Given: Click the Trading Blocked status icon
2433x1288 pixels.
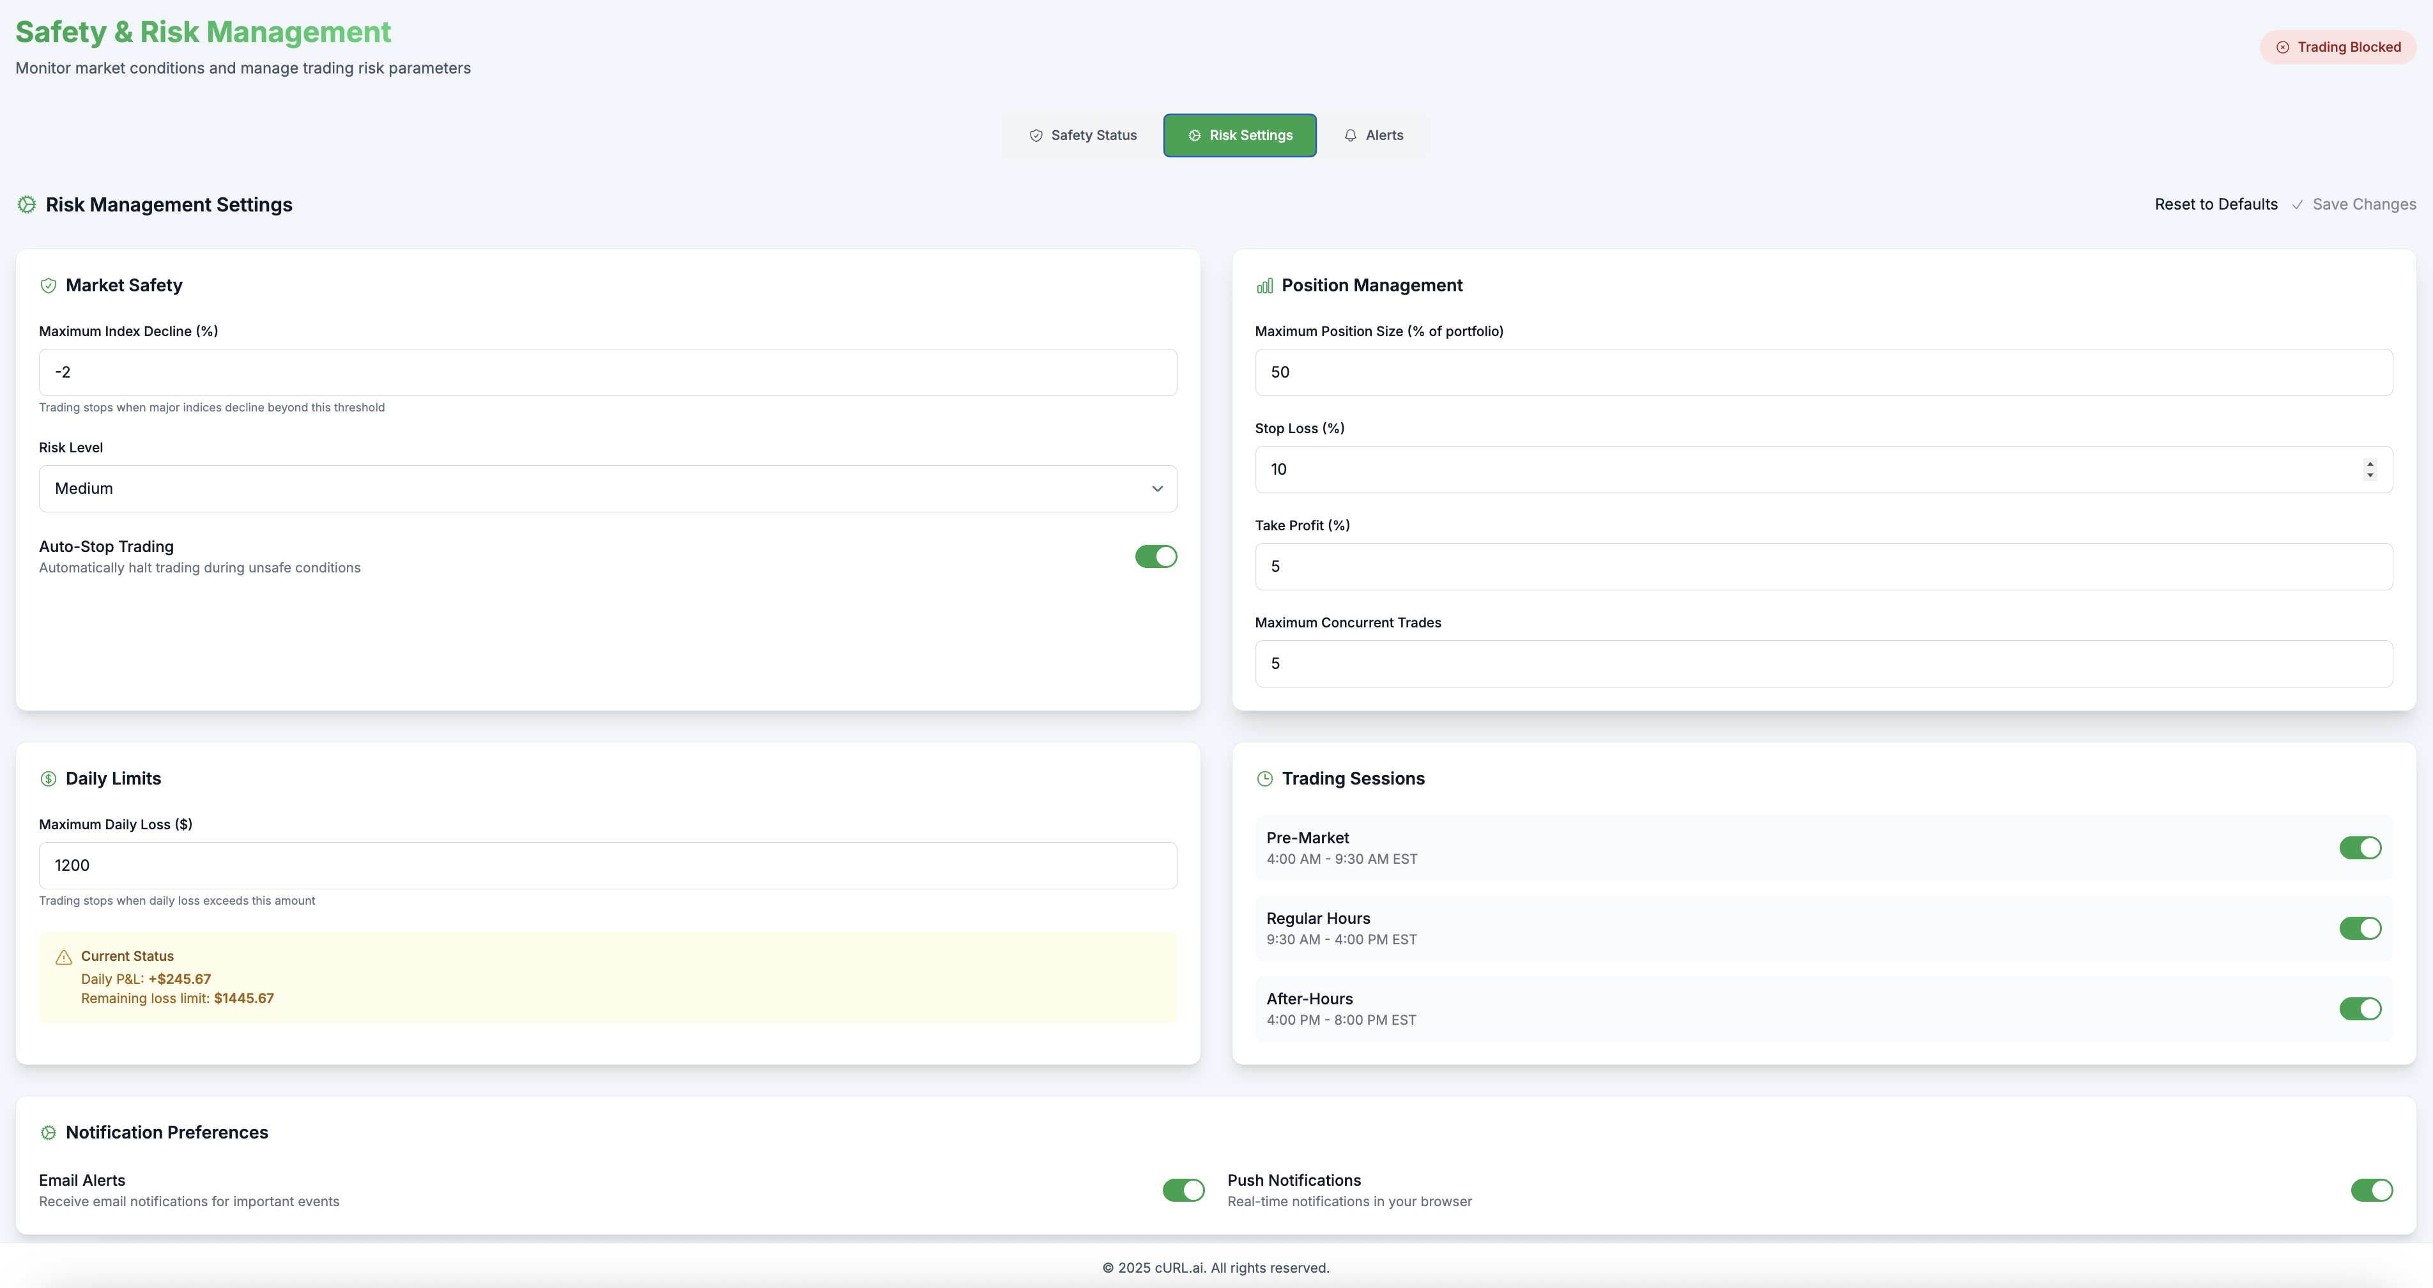Looking at the screenshot, I should [2282, 47].
